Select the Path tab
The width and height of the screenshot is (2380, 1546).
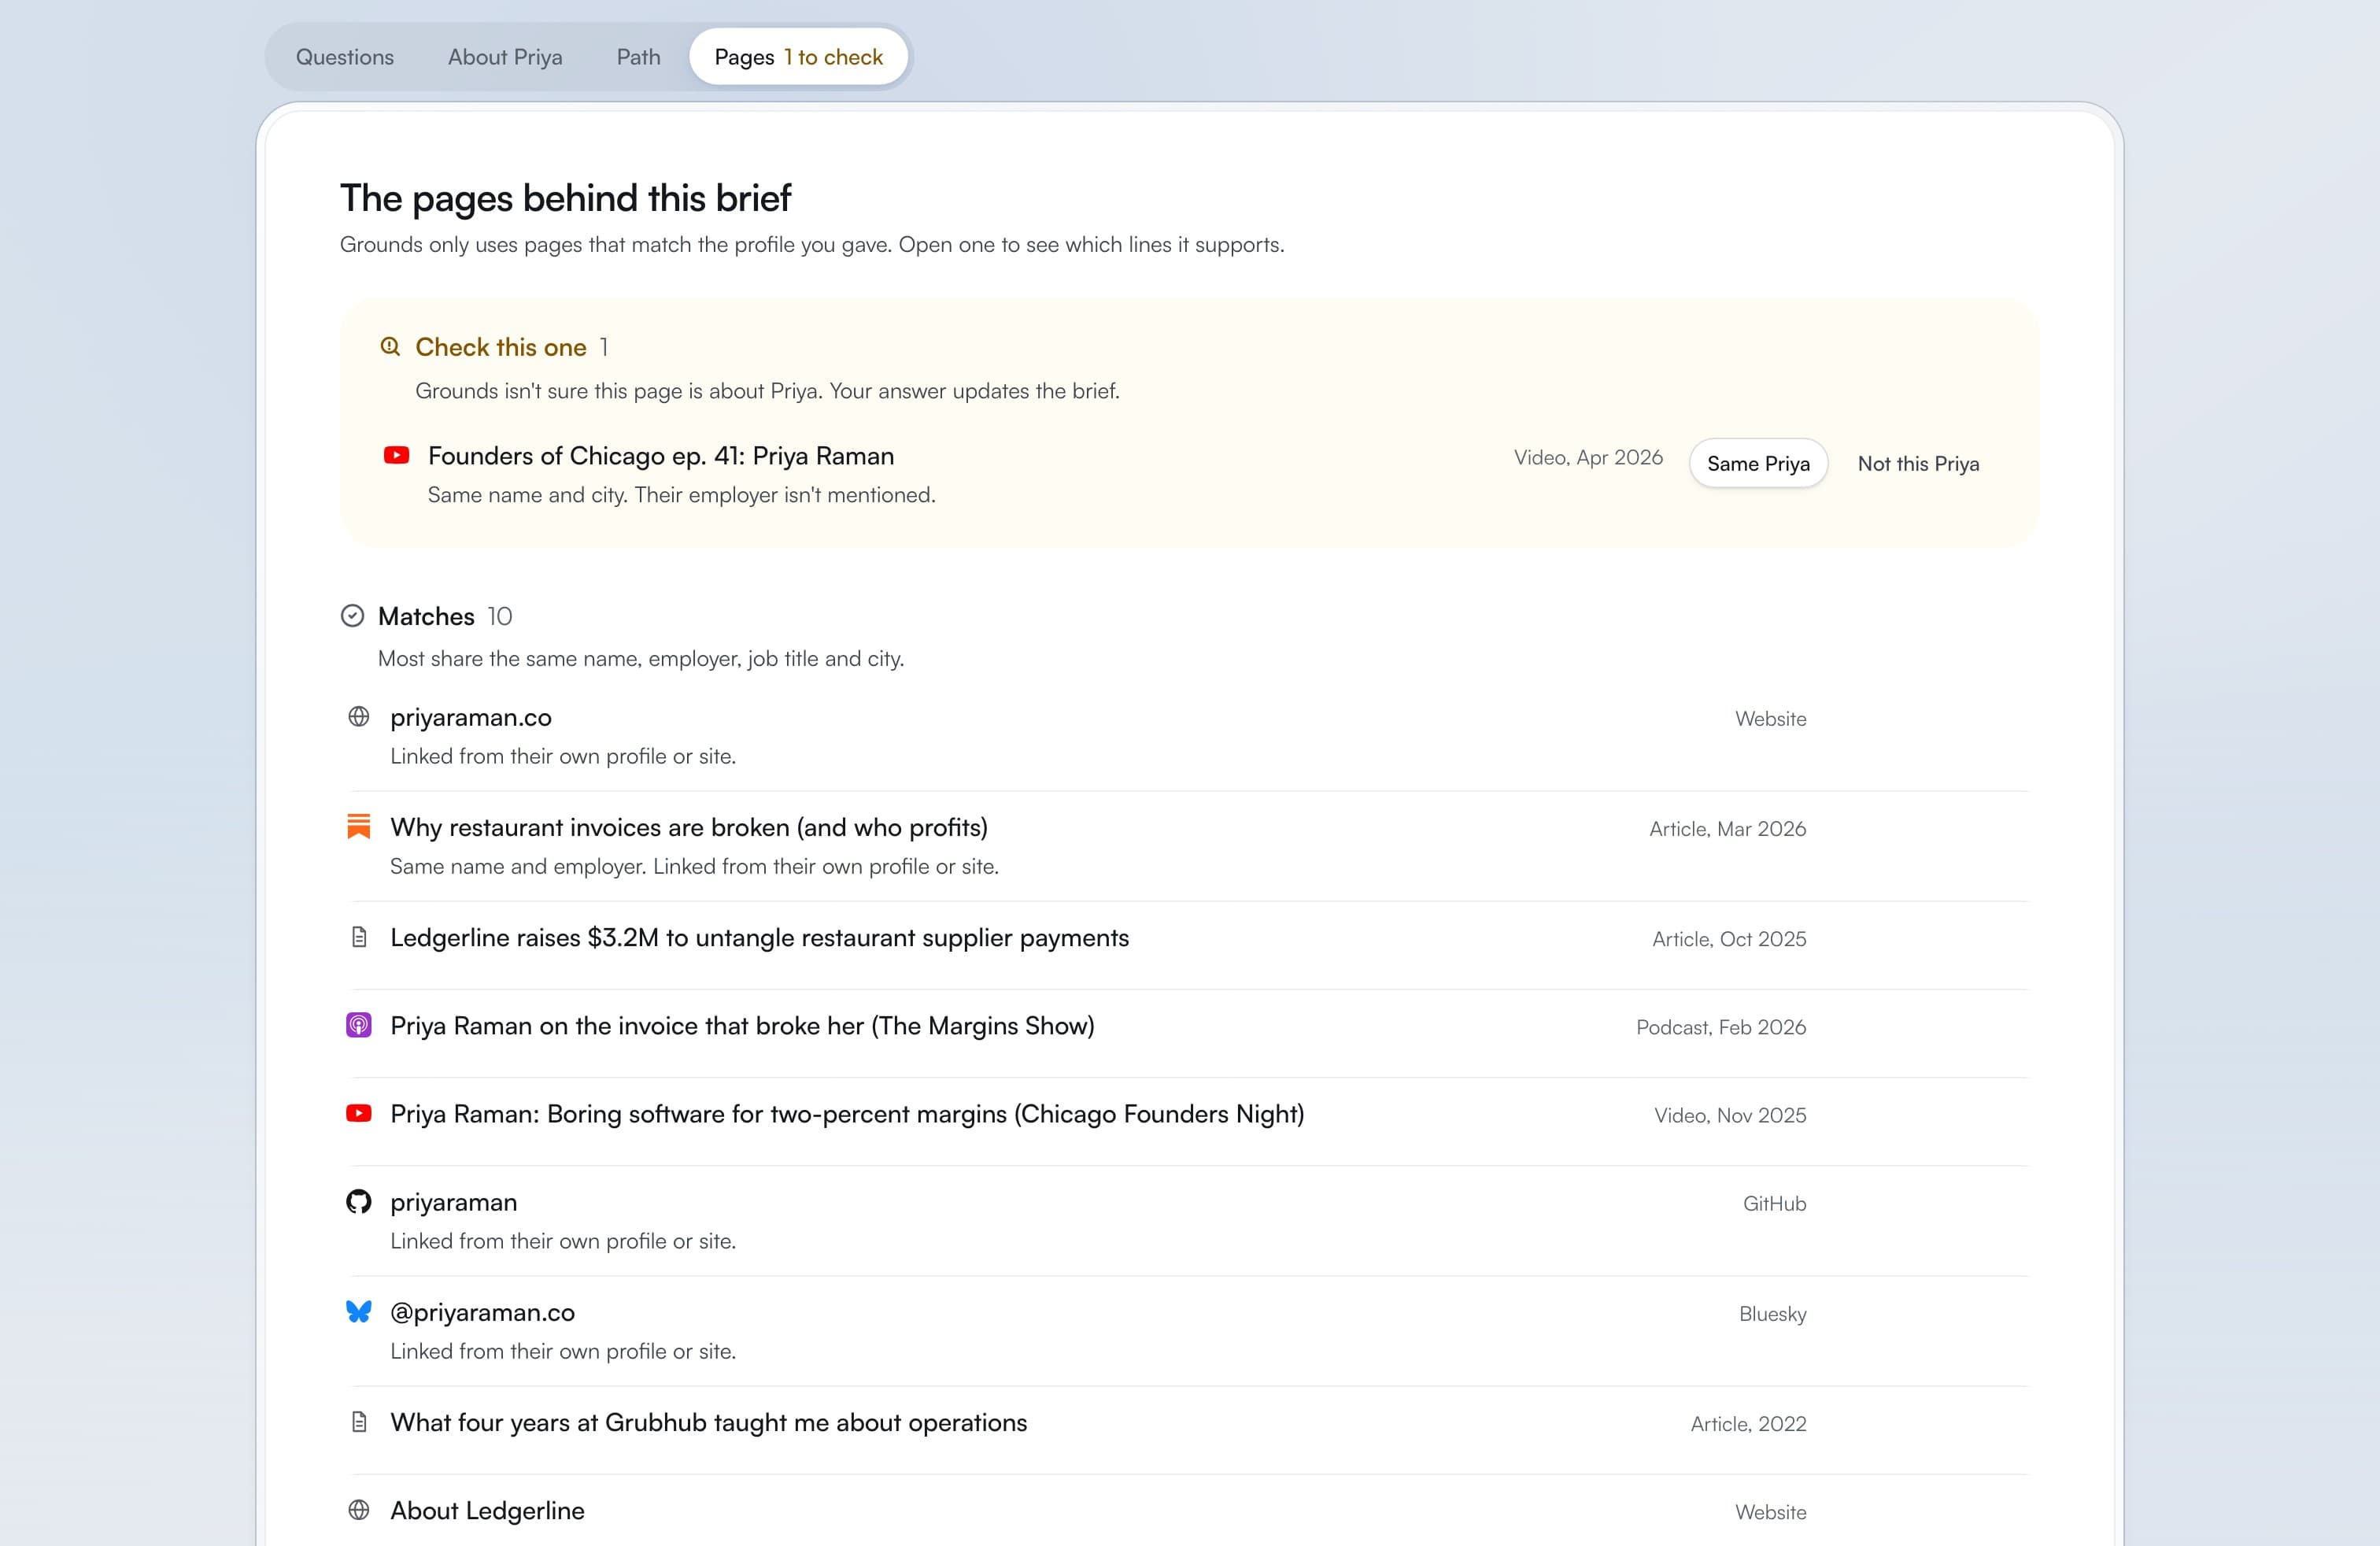tap(638, 57)
